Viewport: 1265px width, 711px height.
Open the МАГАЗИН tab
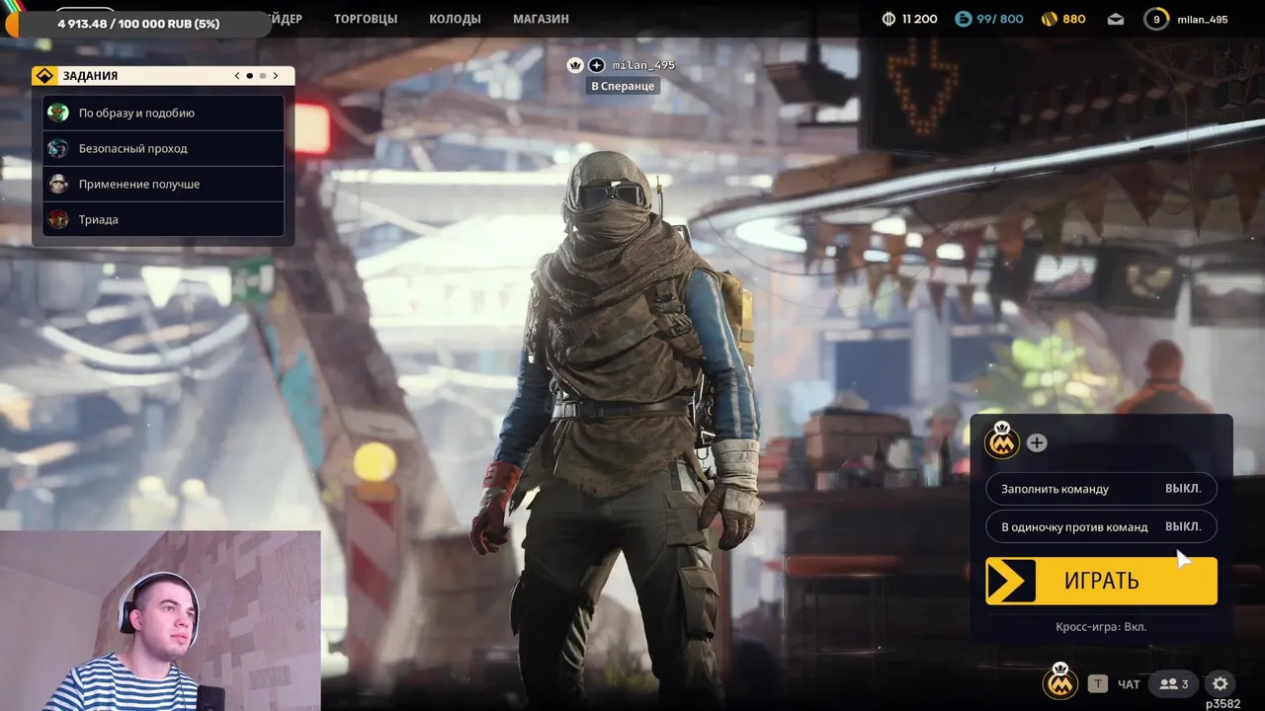[x=541, y=19]
